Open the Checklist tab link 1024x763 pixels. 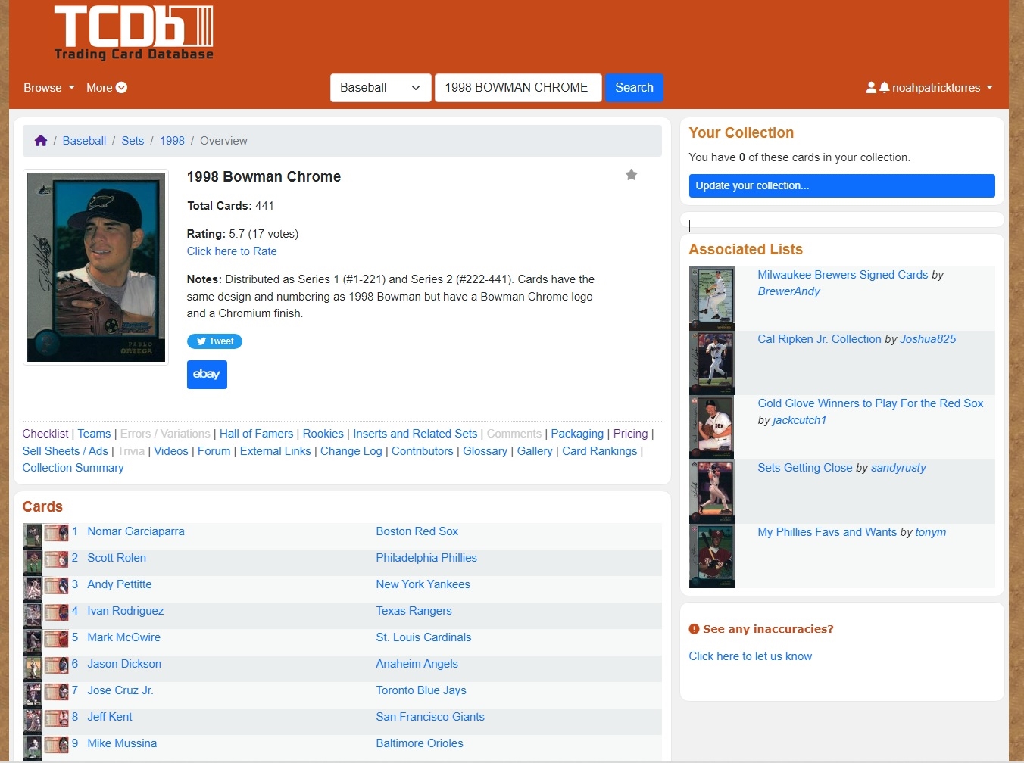pos(45,434)
